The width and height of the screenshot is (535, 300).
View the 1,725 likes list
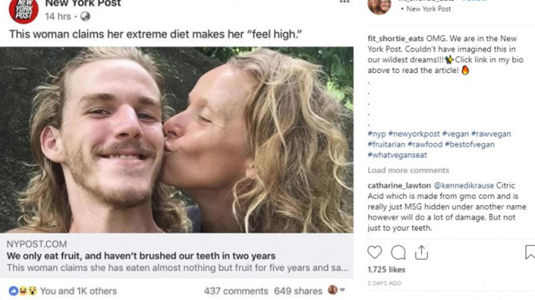click(x=387, y=270)
